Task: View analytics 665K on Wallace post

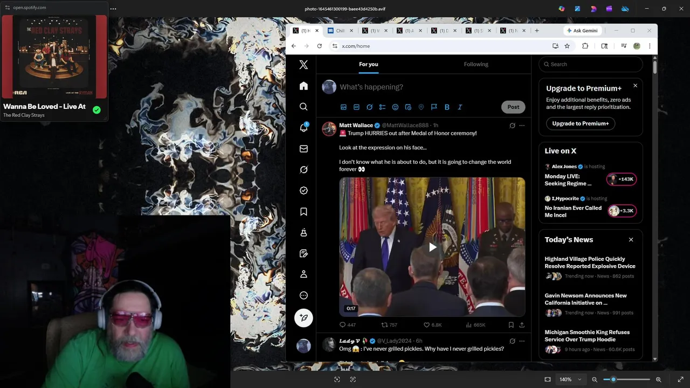Action: [475, 325]
